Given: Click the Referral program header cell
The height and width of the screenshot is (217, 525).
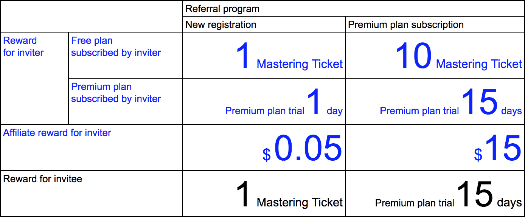Looking at the screenshot, I should pyautogui.click(x=354, y=8).
